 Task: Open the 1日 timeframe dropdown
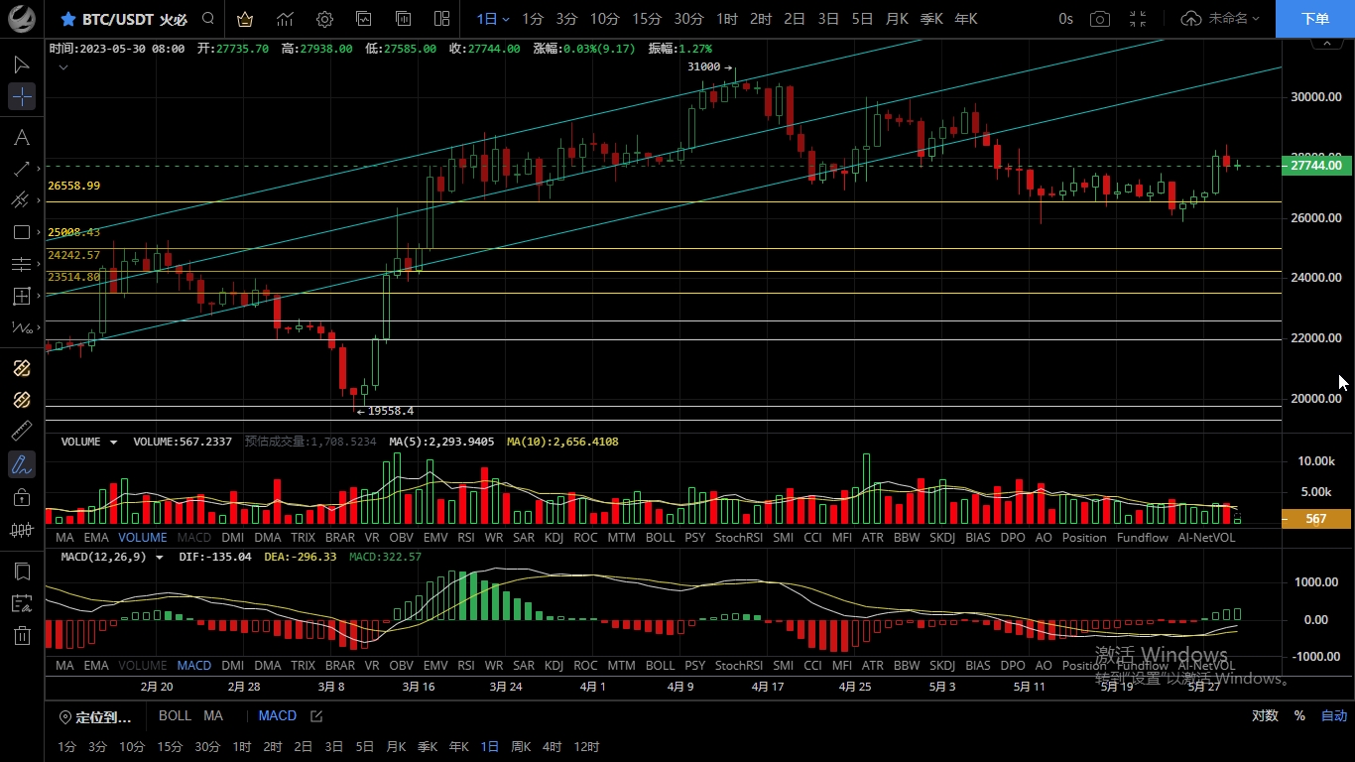[492, 19]
